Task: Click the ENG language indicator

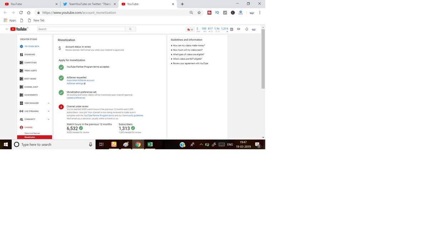Action: pyautogui.click(x=230, y=145)
